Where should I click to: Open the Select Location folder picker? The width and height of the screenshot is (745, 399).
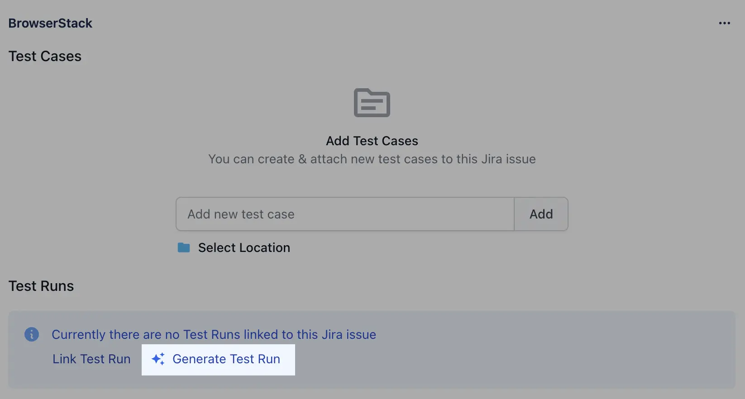point(244,247)
